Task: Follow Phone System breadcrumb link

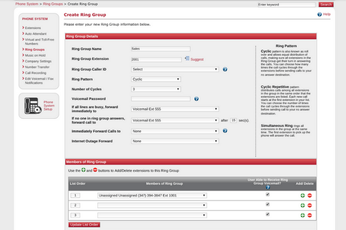Action: (x=27, y=4)
